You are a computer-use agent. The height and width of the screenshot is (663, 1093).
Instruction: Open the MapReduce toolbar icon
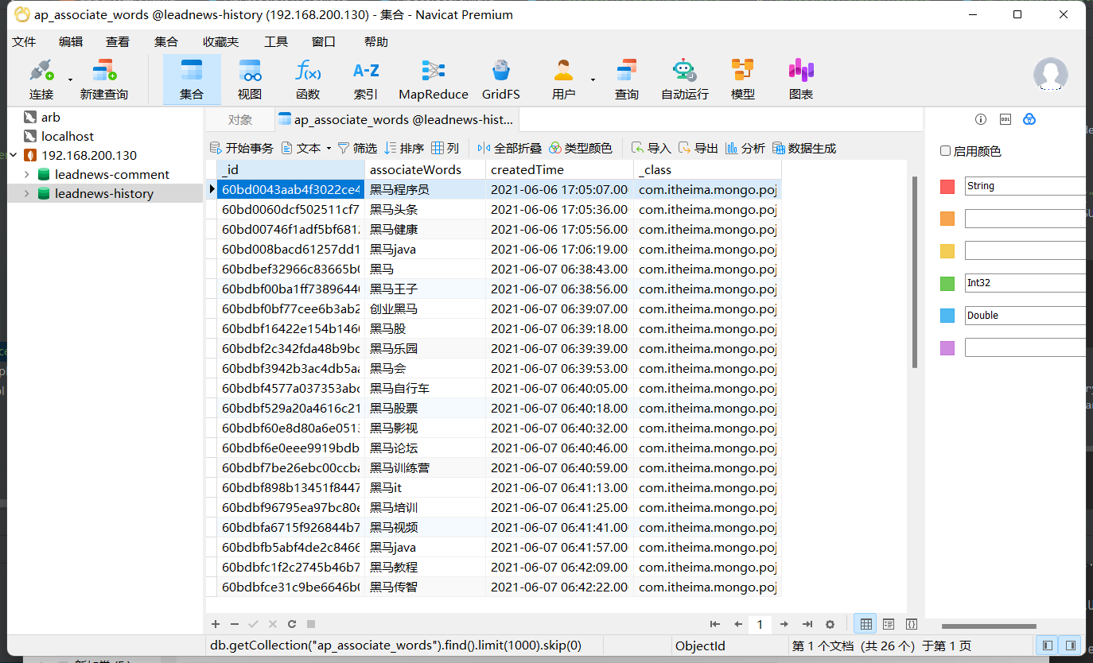pos(434,79)
